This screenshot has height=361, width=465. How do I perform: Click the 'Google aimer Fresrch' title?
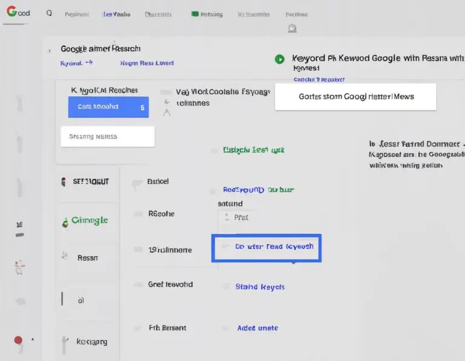[101, 48]
